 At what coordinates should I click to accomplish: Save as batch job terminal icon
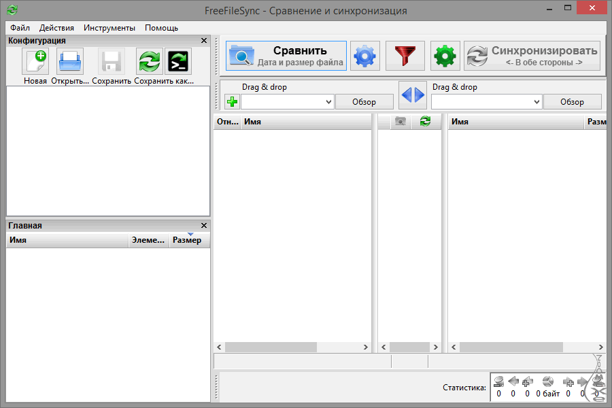[178, 61]
